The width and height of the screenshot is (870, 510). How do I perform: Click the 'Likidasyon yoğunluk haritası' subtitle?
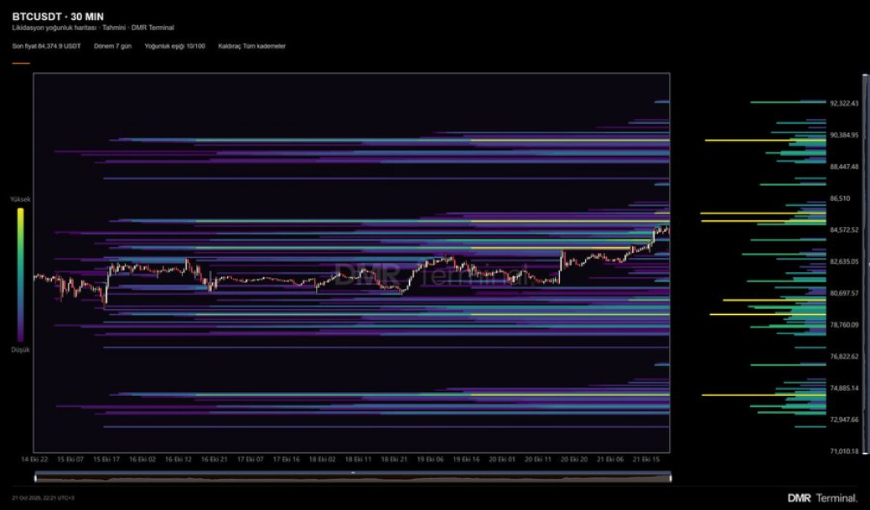click(x=55, y=28)
